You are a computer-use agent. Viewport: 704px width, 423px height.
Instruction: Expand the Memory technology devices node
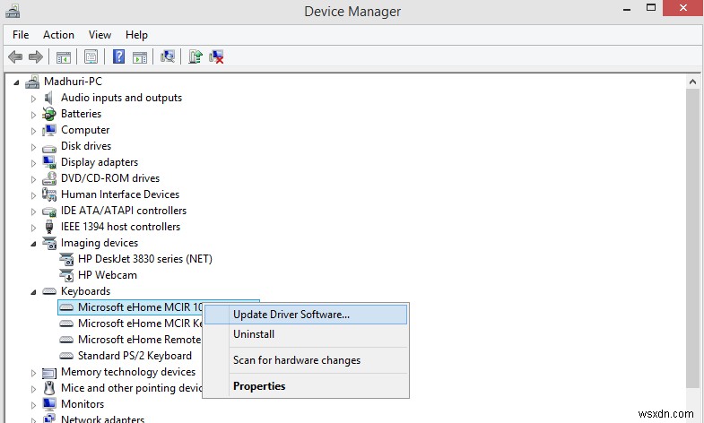tap(34, 372)
